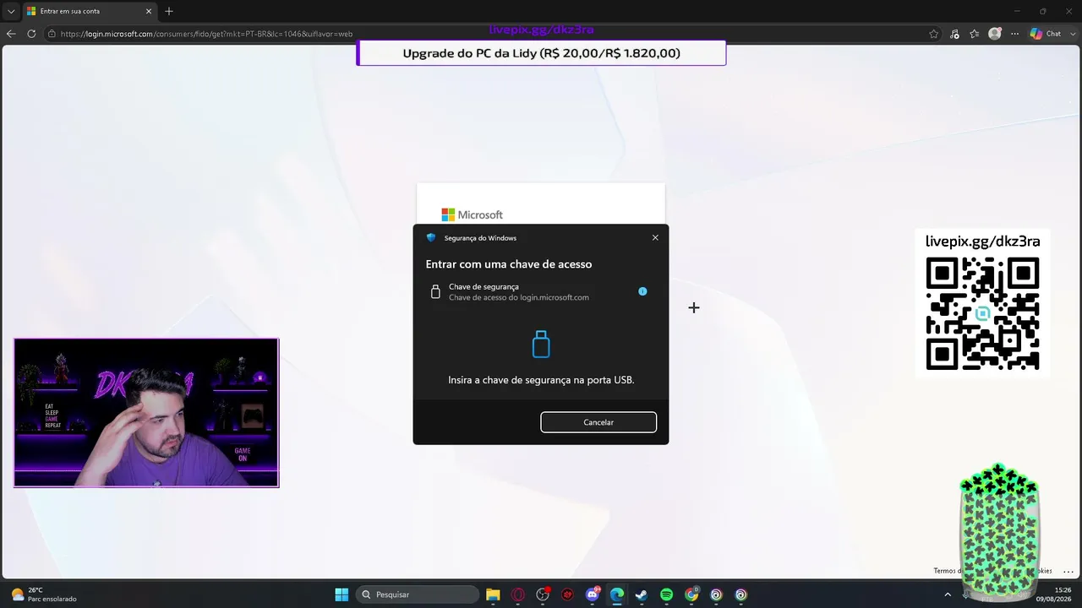Click the Pesquisar taskbar search box

click(x=417, y=594)
